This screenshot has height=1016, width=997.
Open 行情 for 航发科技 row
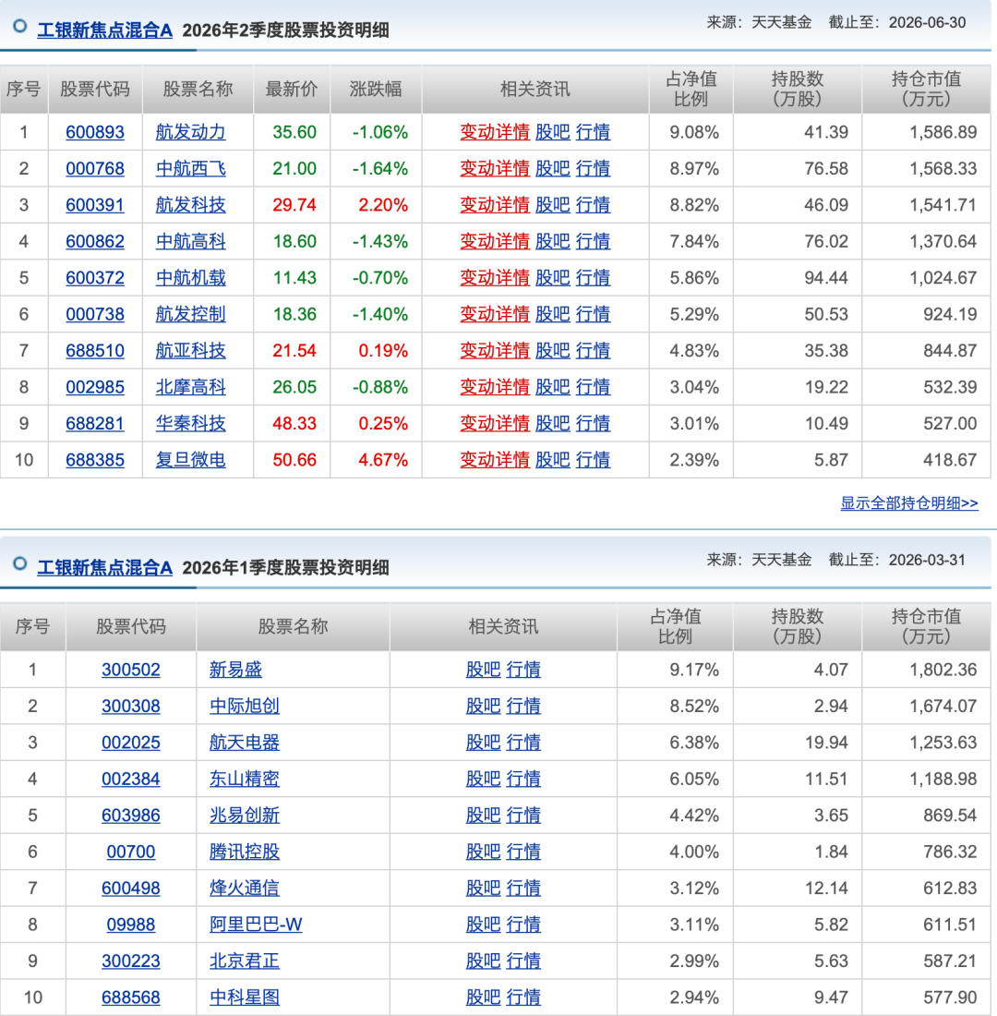593,205
